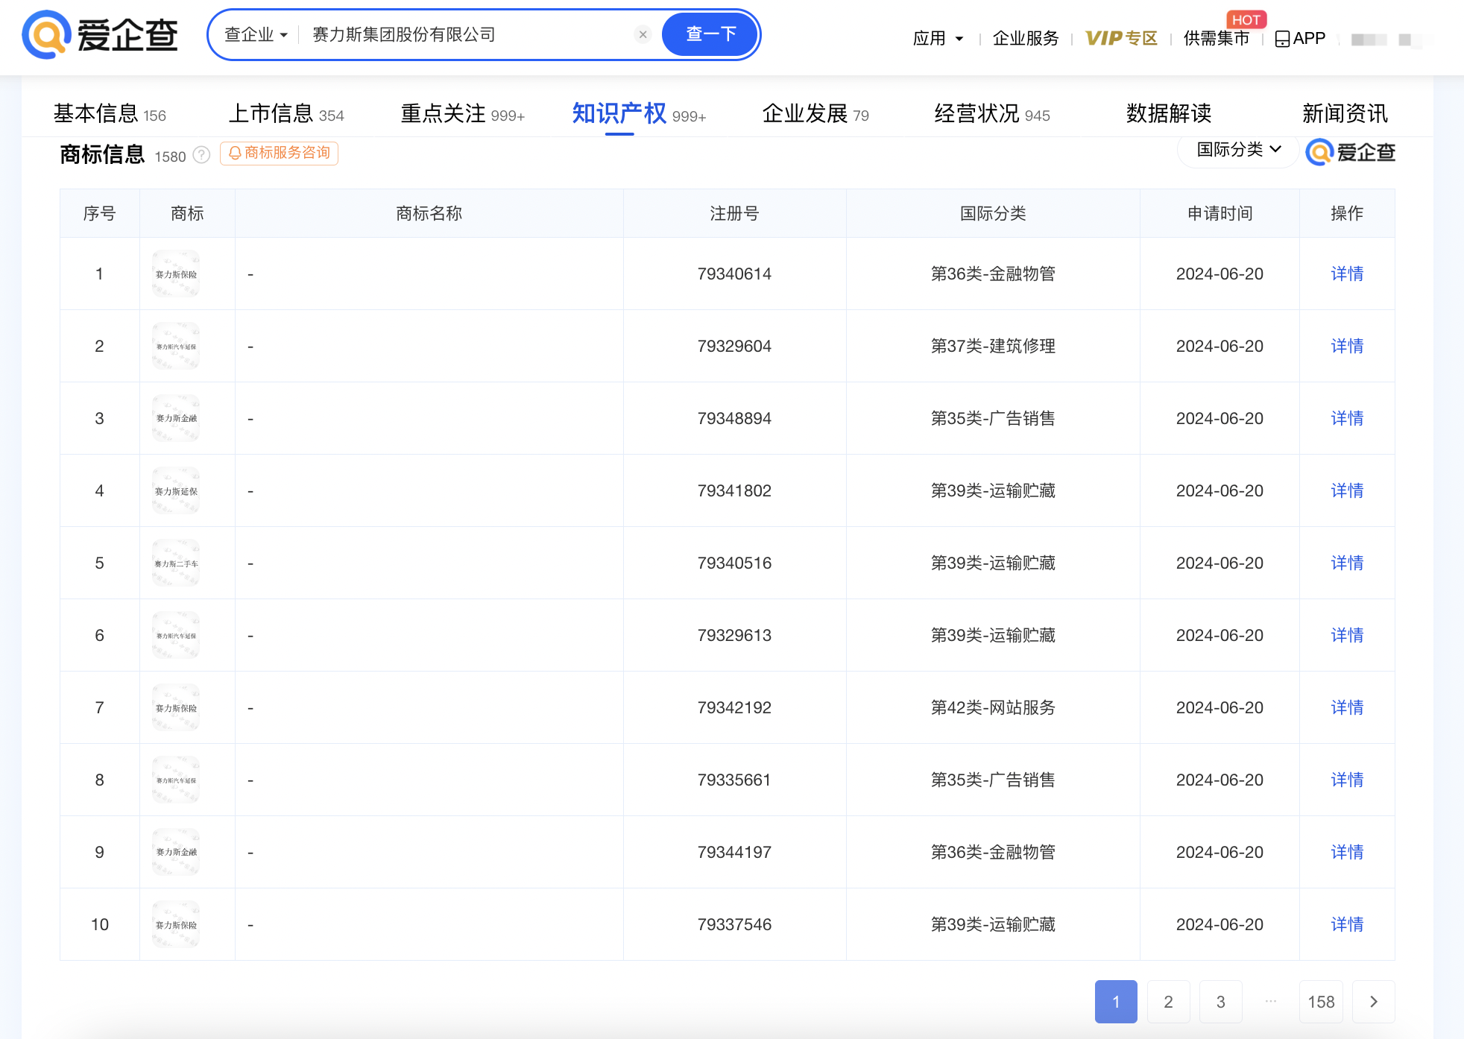Switch to 基本信息 tab
The height and width of the screenshot is (1039, 1464).
pos(110,113)
